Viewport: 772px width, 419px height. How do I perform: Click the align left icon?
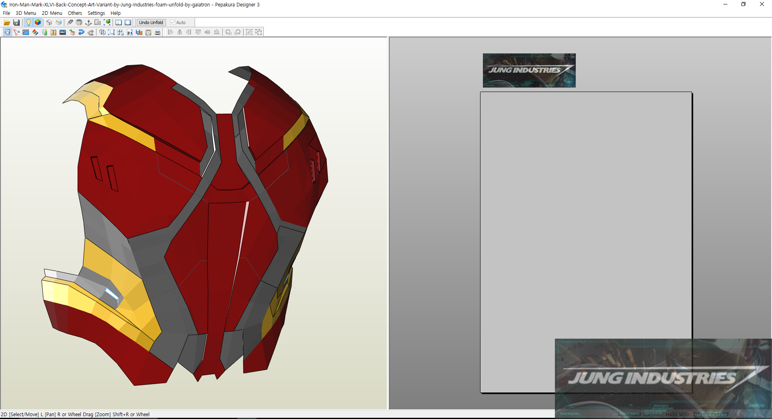click(170, 32)
